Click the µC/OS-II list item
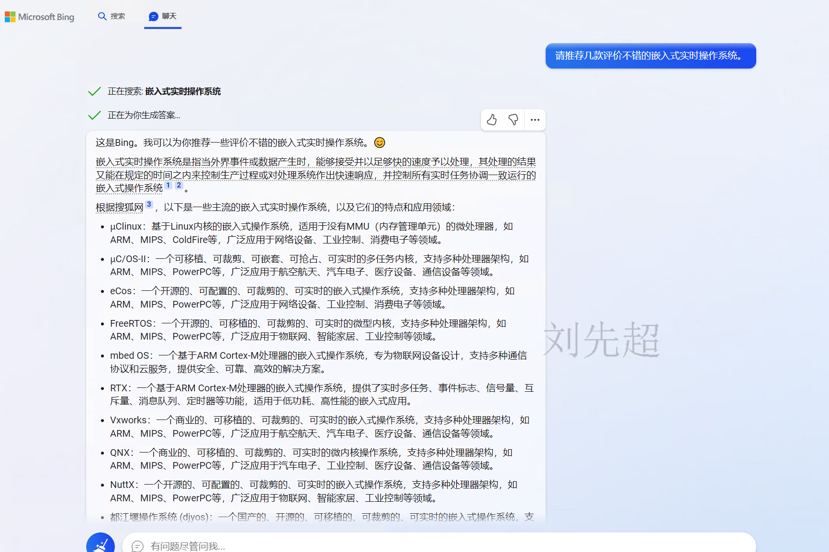Viewport: 829px width, 552px height. point(319,265)
